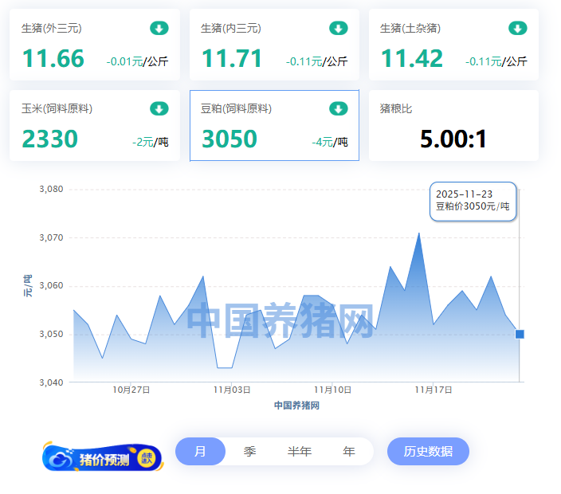Click the 中国养猪网 label below chart
561x494 pixels.
pos(296,406)
